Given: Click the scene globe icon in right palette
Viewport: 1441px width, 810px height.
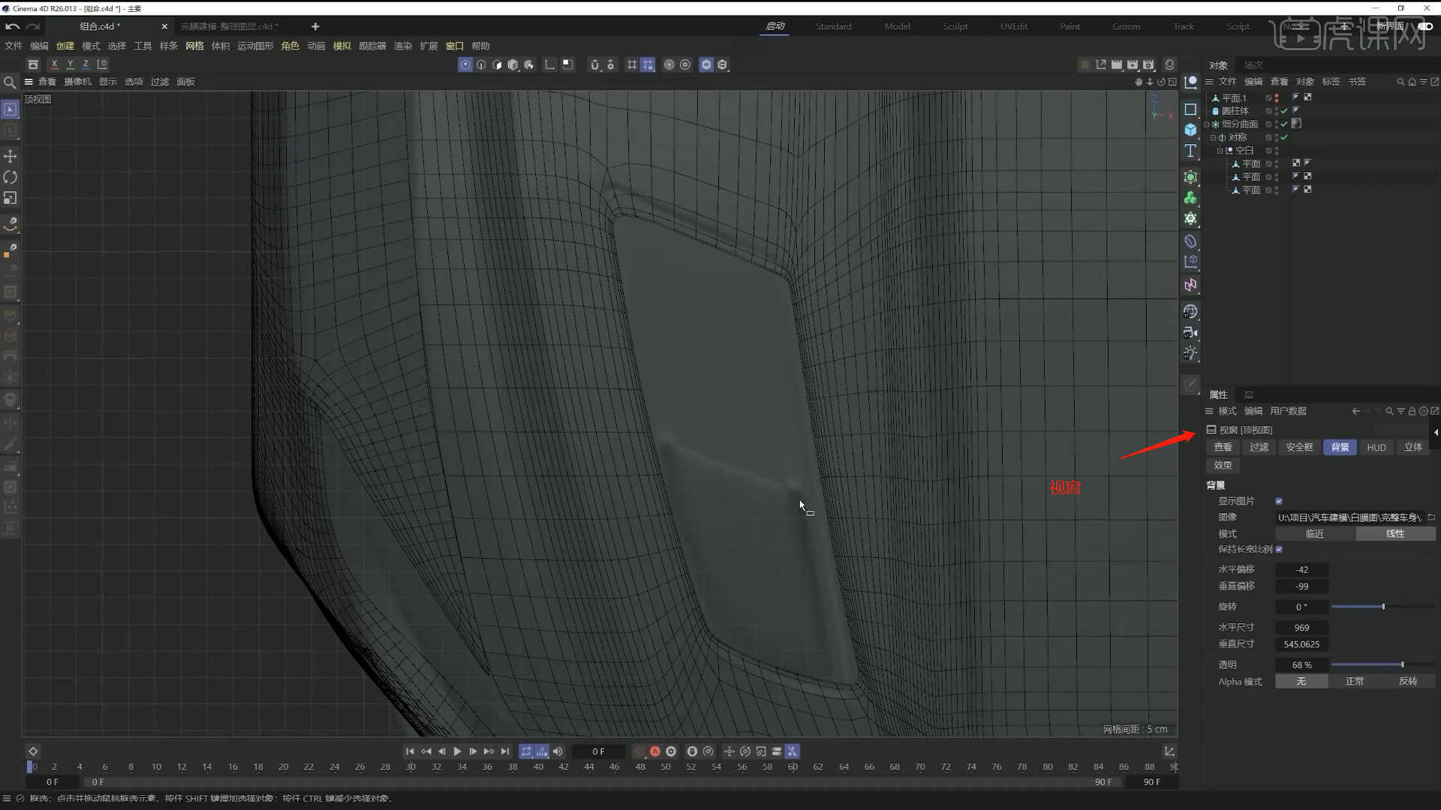Looking at the screenshot, I should tap(1190, 311).
